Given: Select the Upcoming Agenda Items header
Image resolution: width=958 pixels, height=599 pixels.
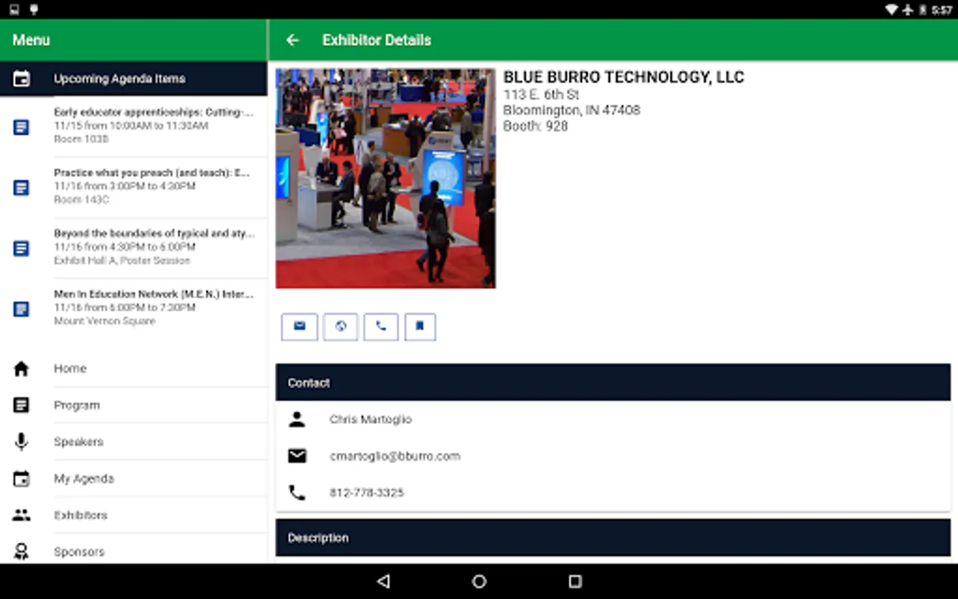Looking at the screenshot, I should coord(134,79).
